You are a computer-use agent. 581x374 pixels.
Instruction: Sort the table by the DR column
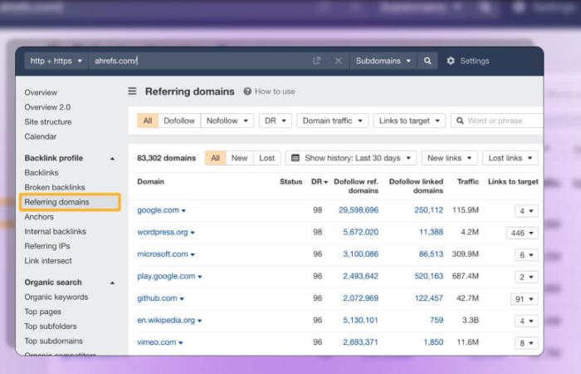pos(320,182)
